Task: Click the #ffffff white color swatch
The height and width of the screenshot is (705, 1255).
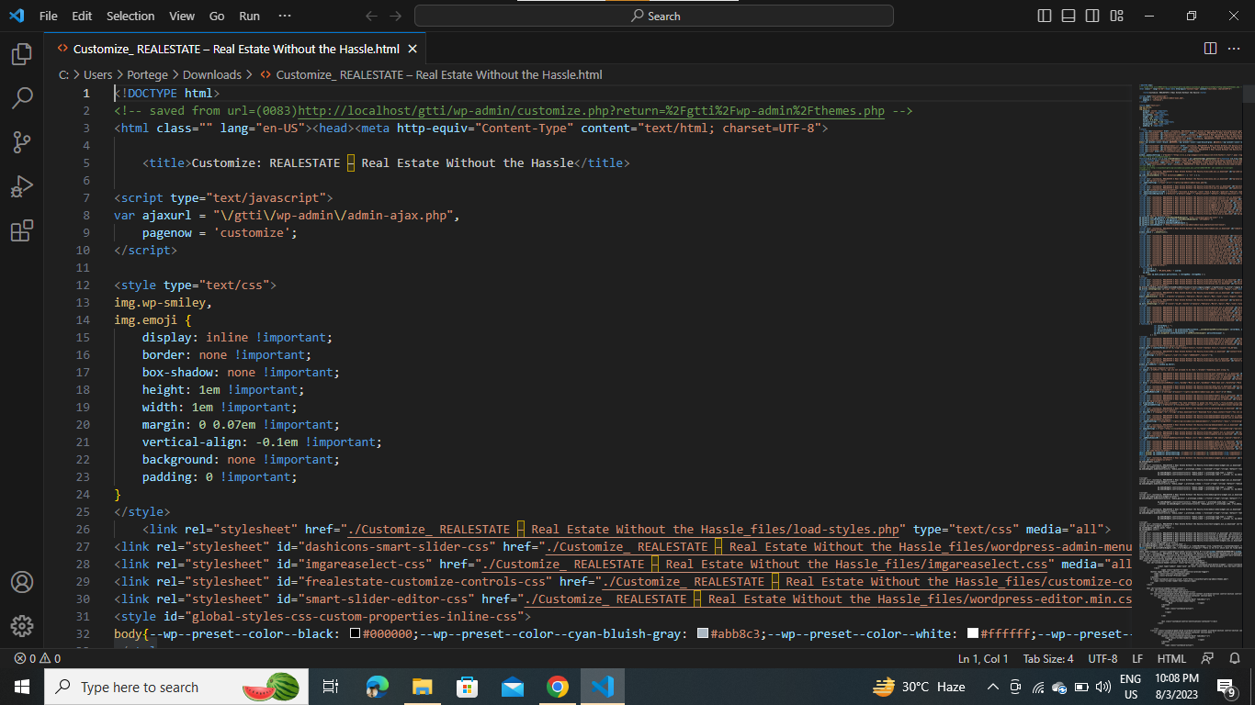Action: tap(973, 633)
